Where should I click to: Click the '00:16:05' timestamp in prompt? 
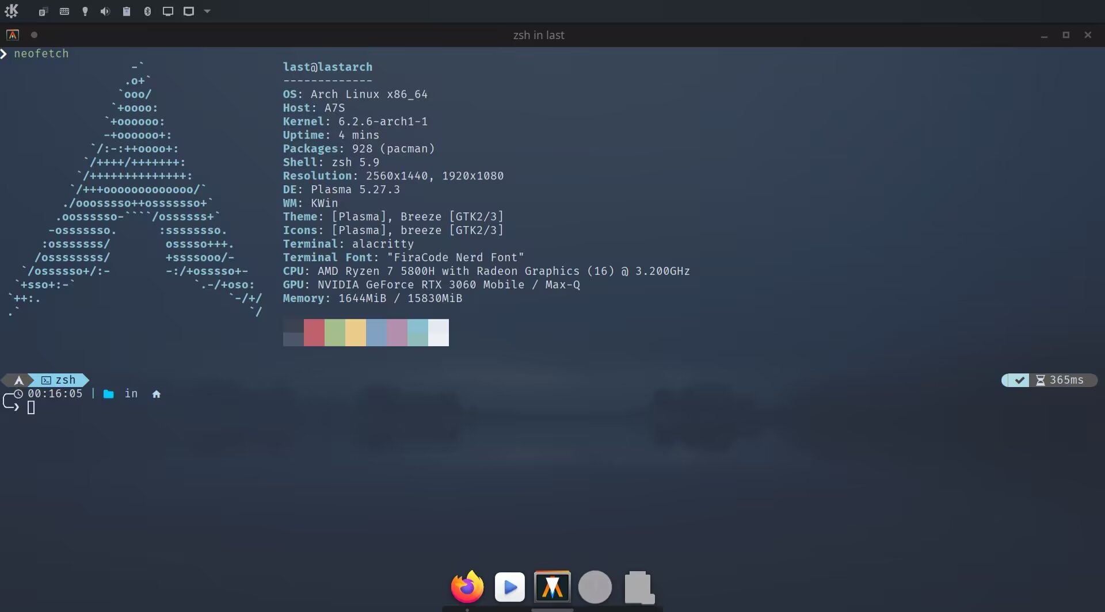(55, 394)
